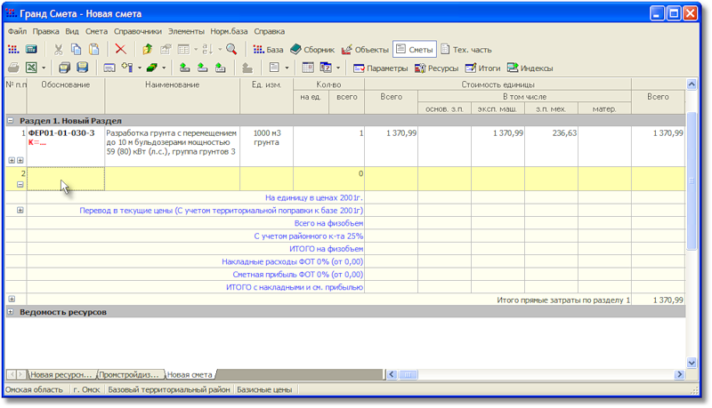Switch to the Новая ресурсн... tab
The image size is (712, 408).
(x=61, y=375)
